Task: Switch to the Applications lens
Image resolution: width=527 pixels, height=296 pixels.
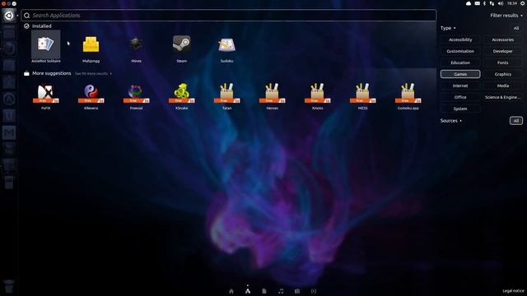Action: pos(248,291)
